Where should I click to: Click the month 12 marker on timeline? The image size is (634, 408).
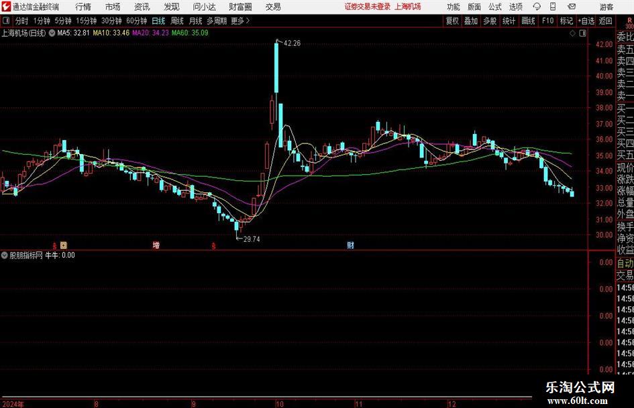pos(452,404)
